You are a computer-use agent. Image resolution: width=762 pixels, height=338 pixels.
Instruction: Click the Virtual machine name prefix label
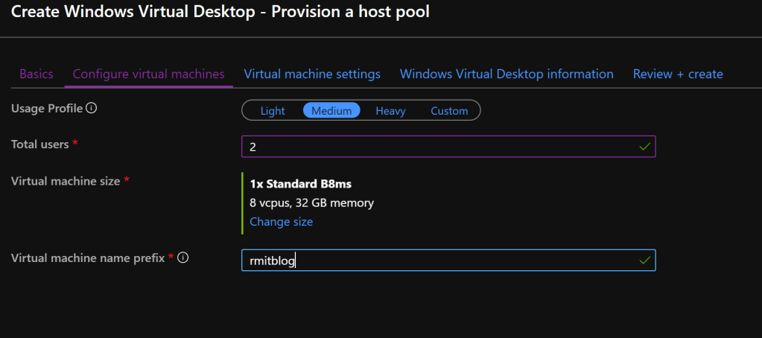tap(88, 258)
